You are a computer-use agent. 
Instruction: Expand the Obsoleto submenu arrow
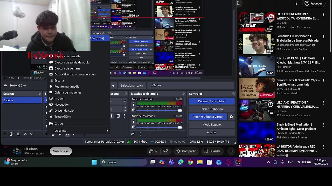(107, 131)
